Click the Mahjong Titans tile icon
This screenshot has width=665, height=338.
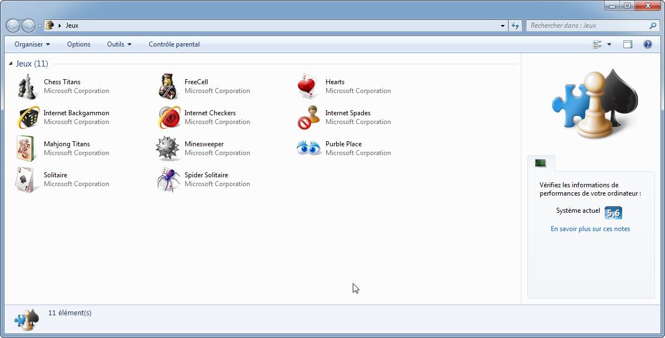click(x=26, y=148)
